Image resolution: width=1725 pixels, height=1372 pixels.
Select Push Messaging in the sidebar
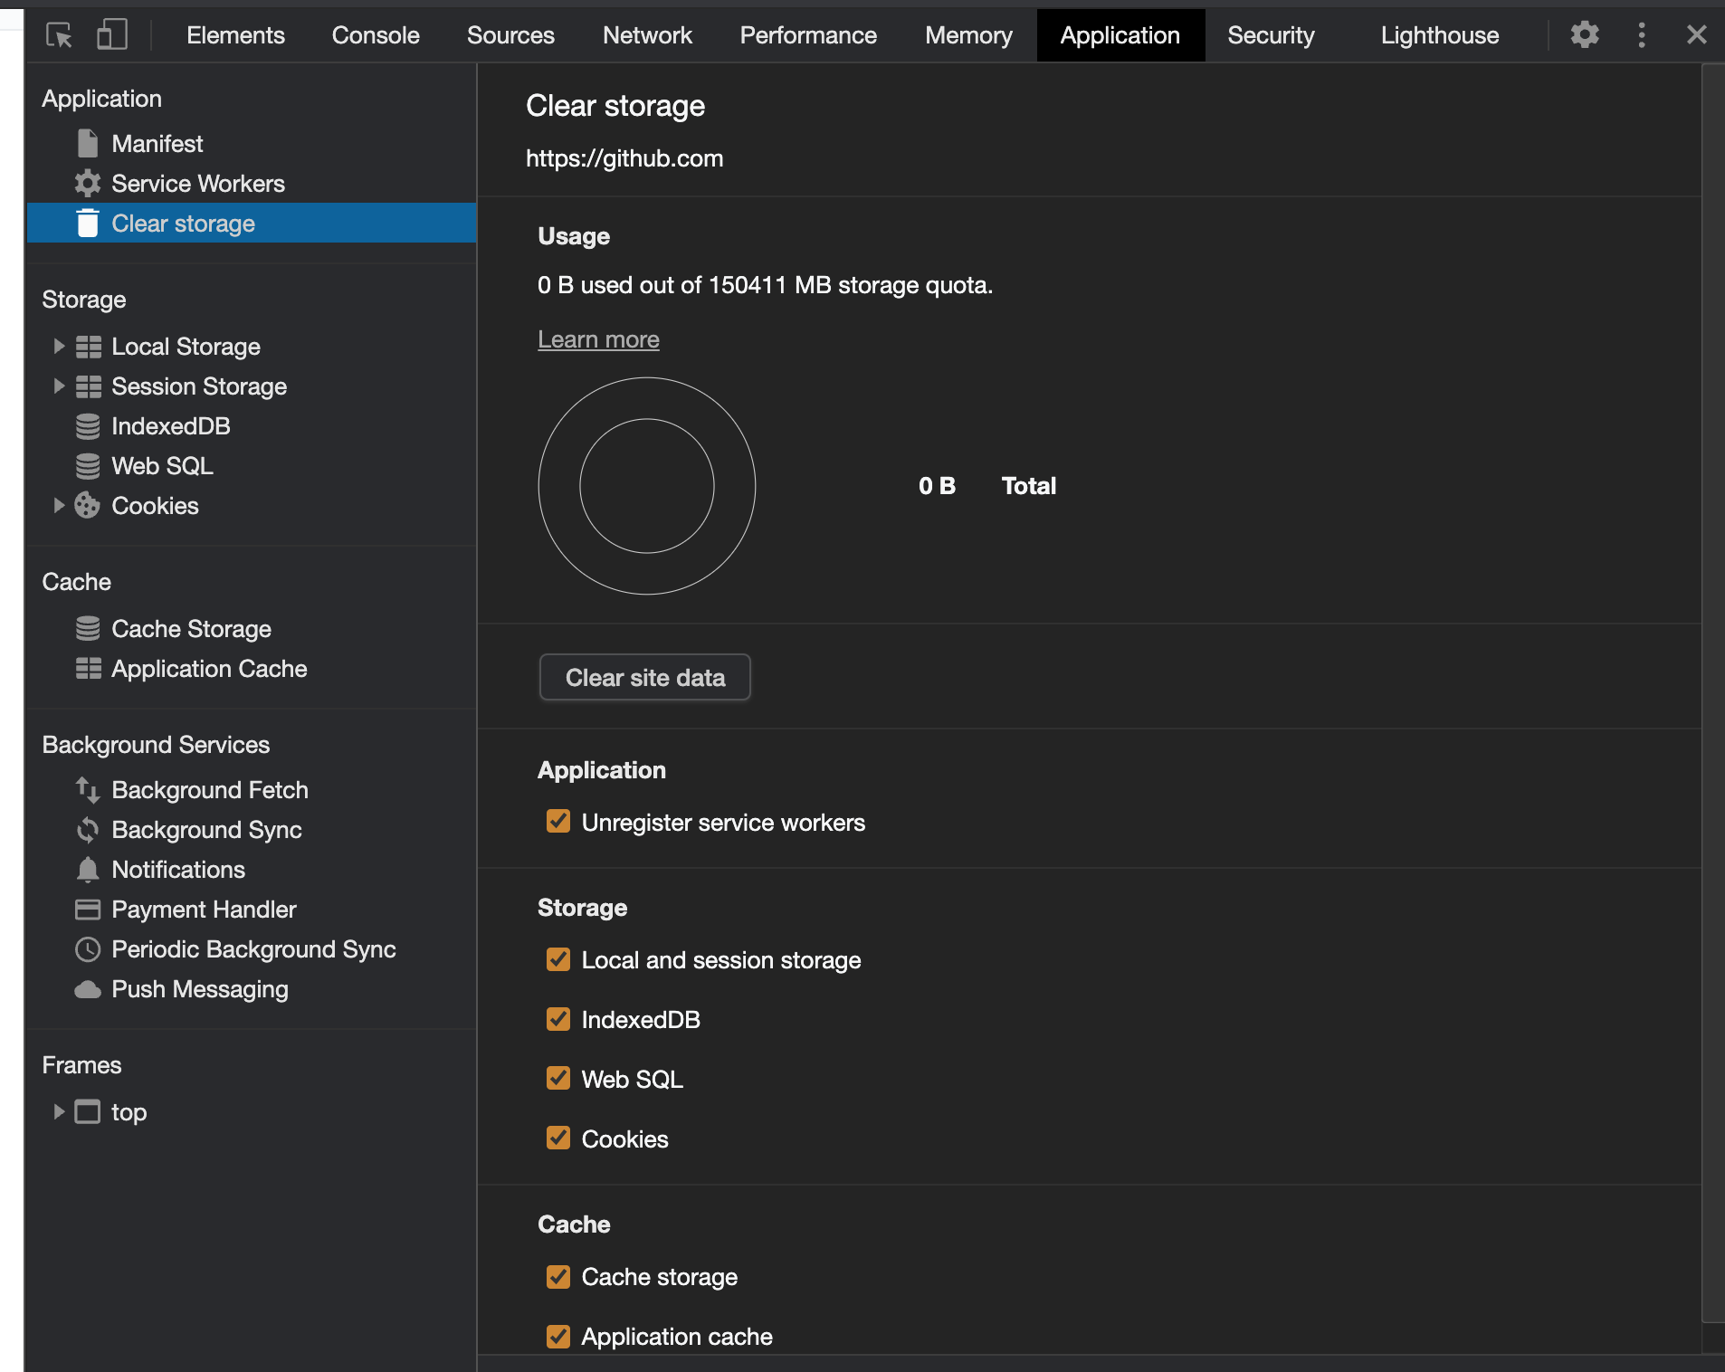(x=252, y=989)
